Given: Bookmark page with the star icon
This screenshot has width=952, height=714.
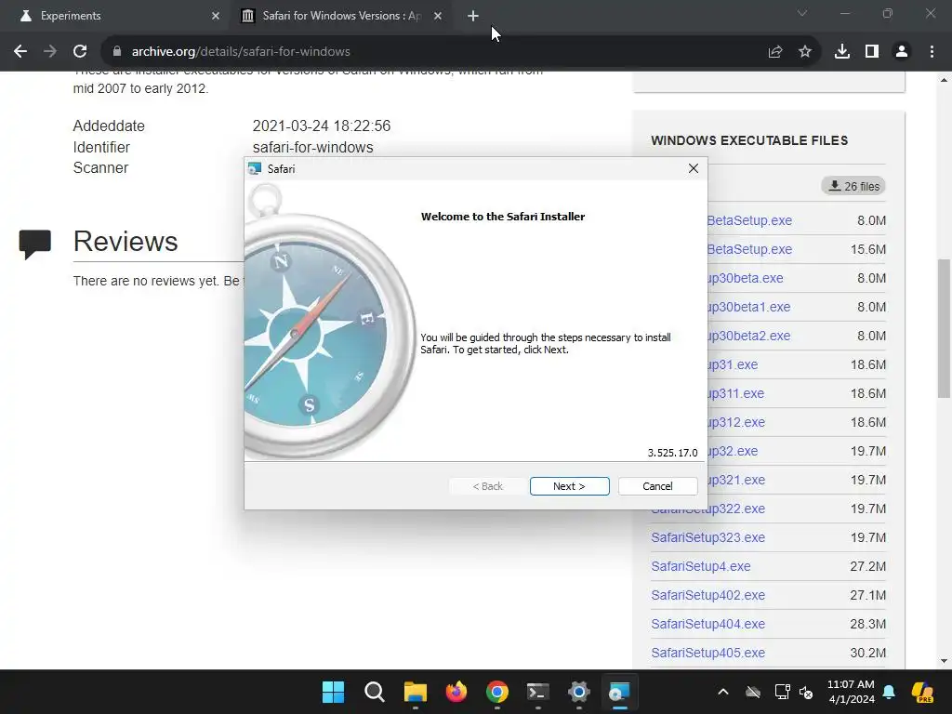Looking at the screenshot, I should click(x=805, y=52).
